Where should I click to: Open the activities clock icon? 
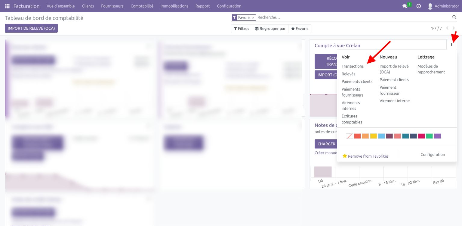418,6
